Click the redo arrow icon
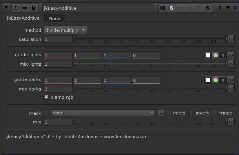 tap(190, 8)
